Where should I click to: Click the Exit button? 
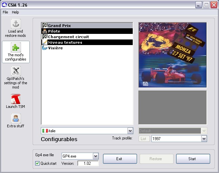point(120,159)
